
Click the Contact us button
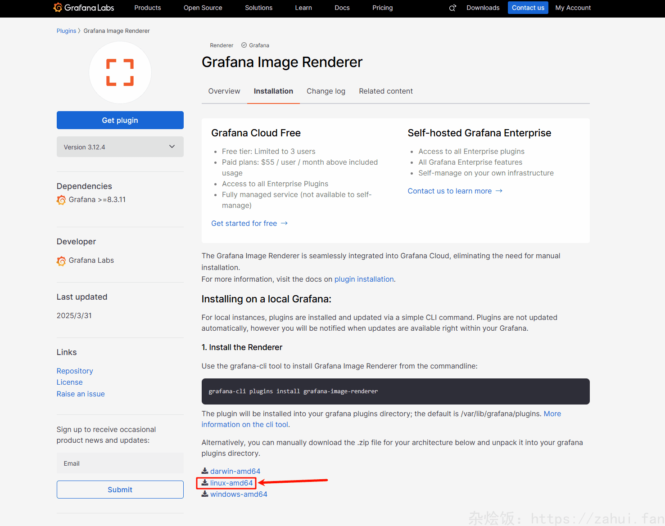tap(528, 8)
